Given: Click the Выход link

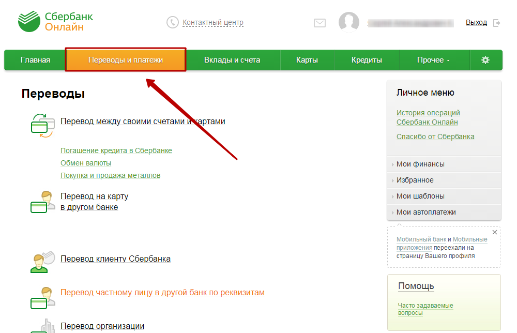Looking at the screenshot, I should (x=476, y=22).
